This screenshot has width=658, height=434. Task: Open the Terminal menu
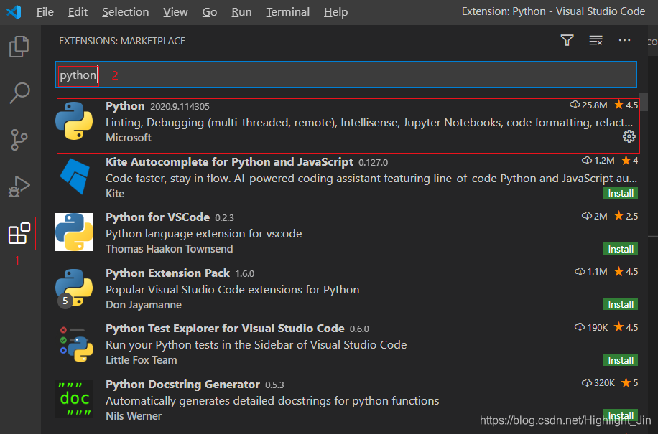[x=287, y=12]
